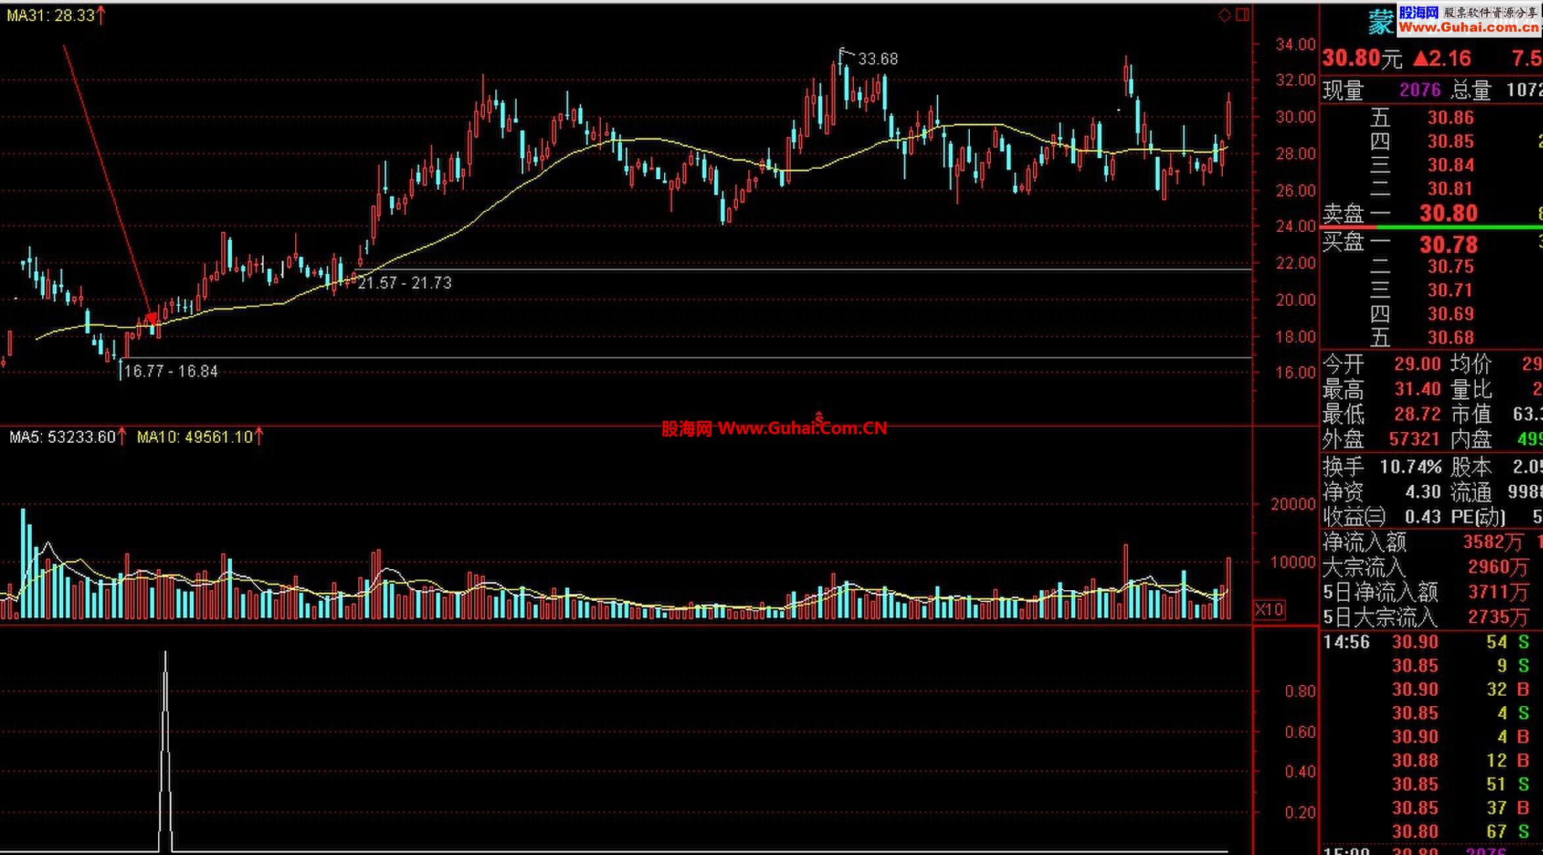Click the 大宗流入 value 2960万
This screenshot has width=1543, height=855.
point(1498,567)
